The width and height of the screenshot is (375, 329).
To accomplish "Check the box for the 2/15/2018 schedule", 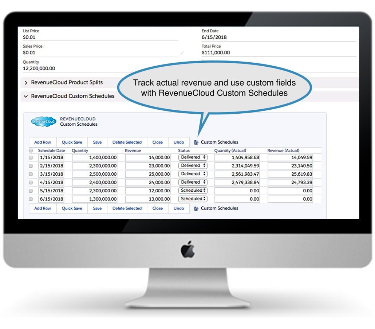I will click(31, 166).
